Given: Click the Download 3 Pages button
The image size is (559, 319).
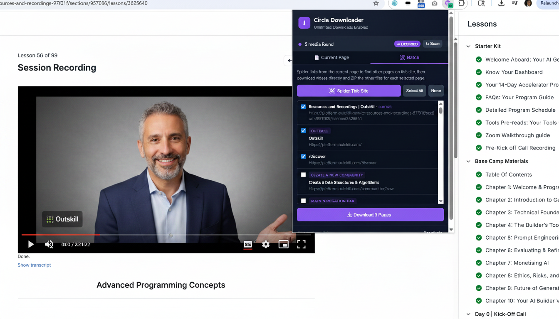Looking at the screenshot, I should (370, 215).
